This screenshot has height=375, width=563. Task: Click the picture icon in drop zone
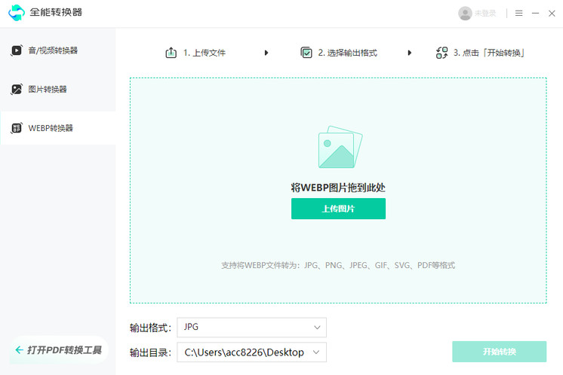pos(340,148)
